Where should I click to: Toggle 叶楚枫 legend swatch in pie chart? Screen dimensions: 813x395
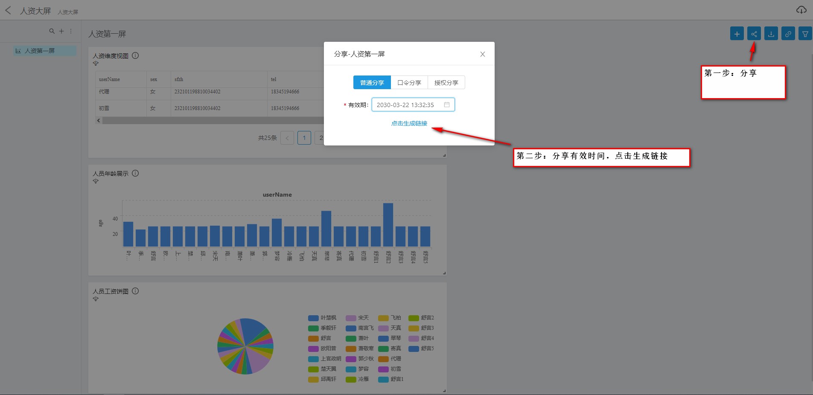[x=313, y=318]
